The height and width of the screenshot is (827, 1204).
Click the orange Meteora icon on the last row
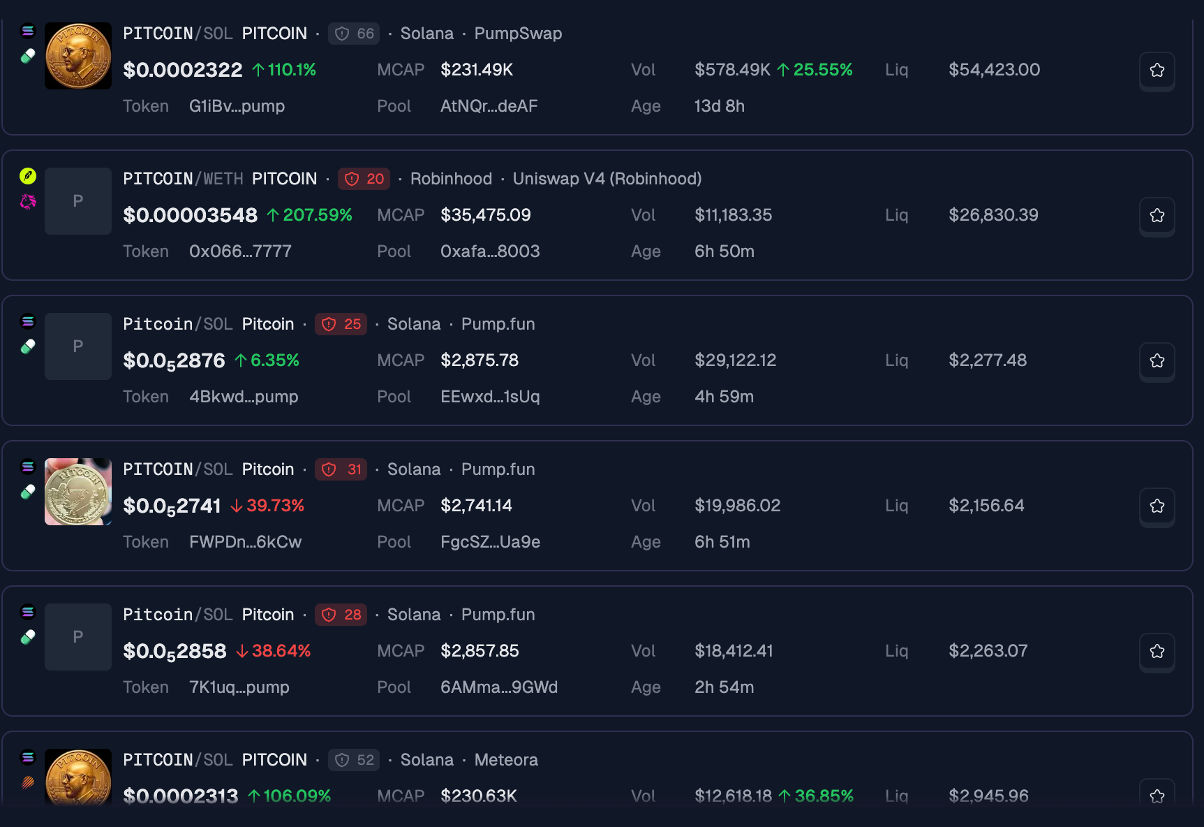coord(28,782)
